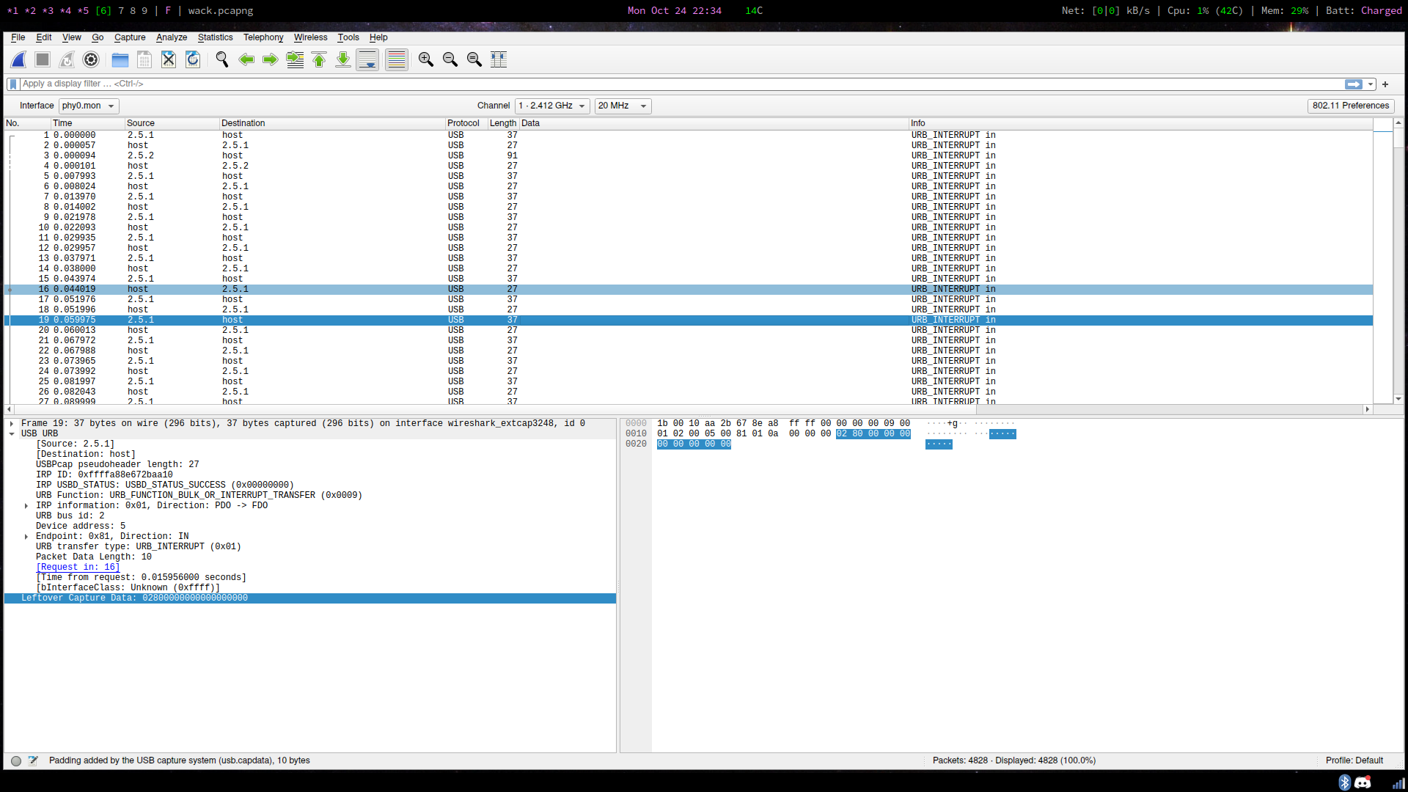Jump to the first packet icon
This screenshot has width=1408, height=792.
[x=319, y=60]
